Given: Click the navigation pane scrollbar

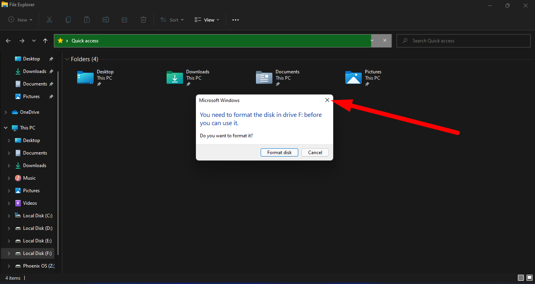Looking at the screenshot, I should (x=58, y=163).
